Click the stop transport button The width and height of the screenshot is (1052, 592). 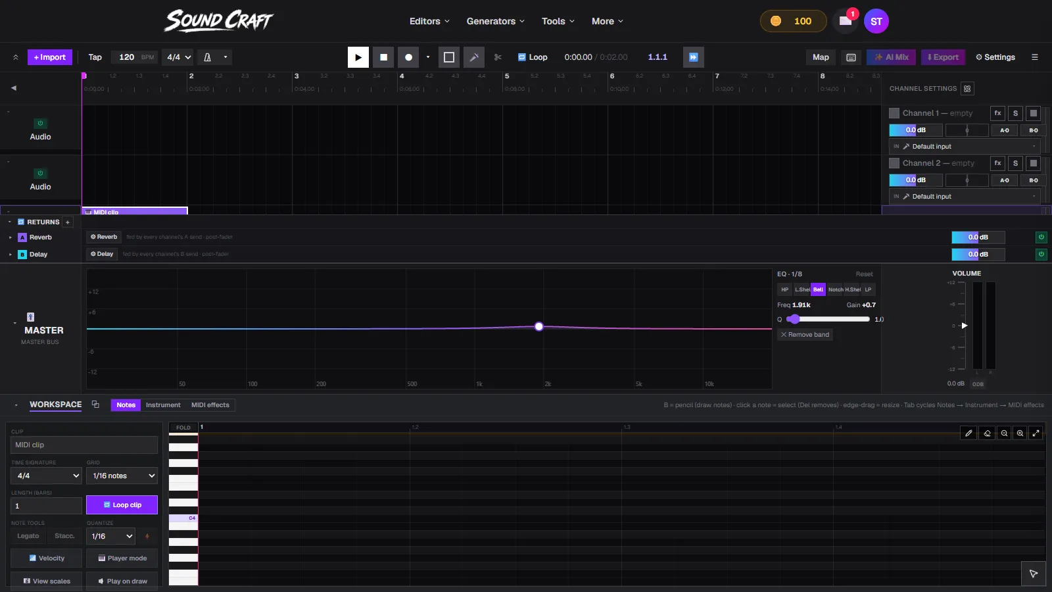(x=383, y=57)
